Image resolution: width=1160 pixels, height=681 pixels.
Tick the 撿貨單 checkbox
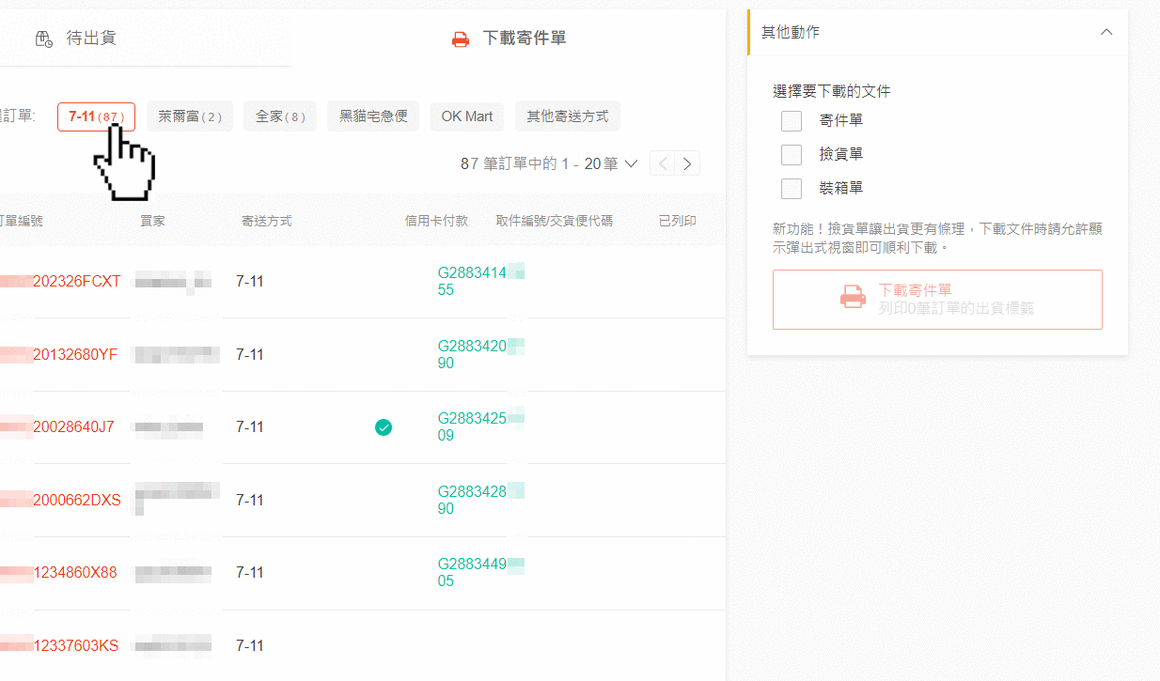(x=792, y=155)
